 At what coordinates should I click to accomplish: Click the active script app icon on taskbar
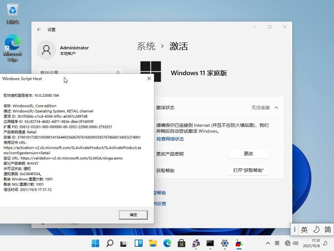pos(239,243)
